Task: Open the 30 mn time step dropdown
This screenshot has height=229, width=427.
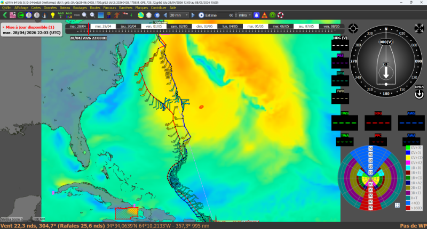Action: (179, 15)
